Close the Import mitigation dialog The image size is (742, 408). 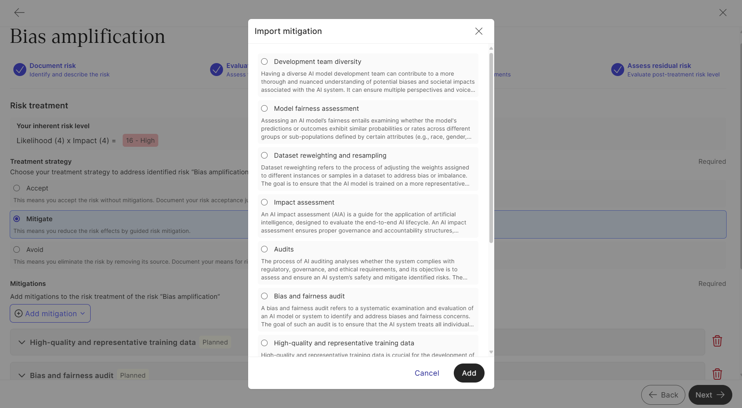[478, 31]
